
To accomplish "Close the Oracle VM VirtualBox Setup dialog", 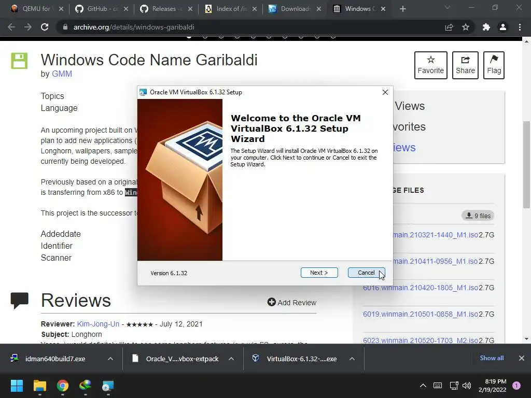I will [x=385, y=92].
